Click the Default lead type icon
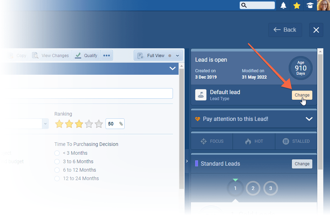Screen dimensions: 330x215 201,95
